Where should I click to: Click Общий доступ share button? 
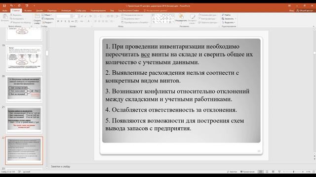tap(305, 10)
